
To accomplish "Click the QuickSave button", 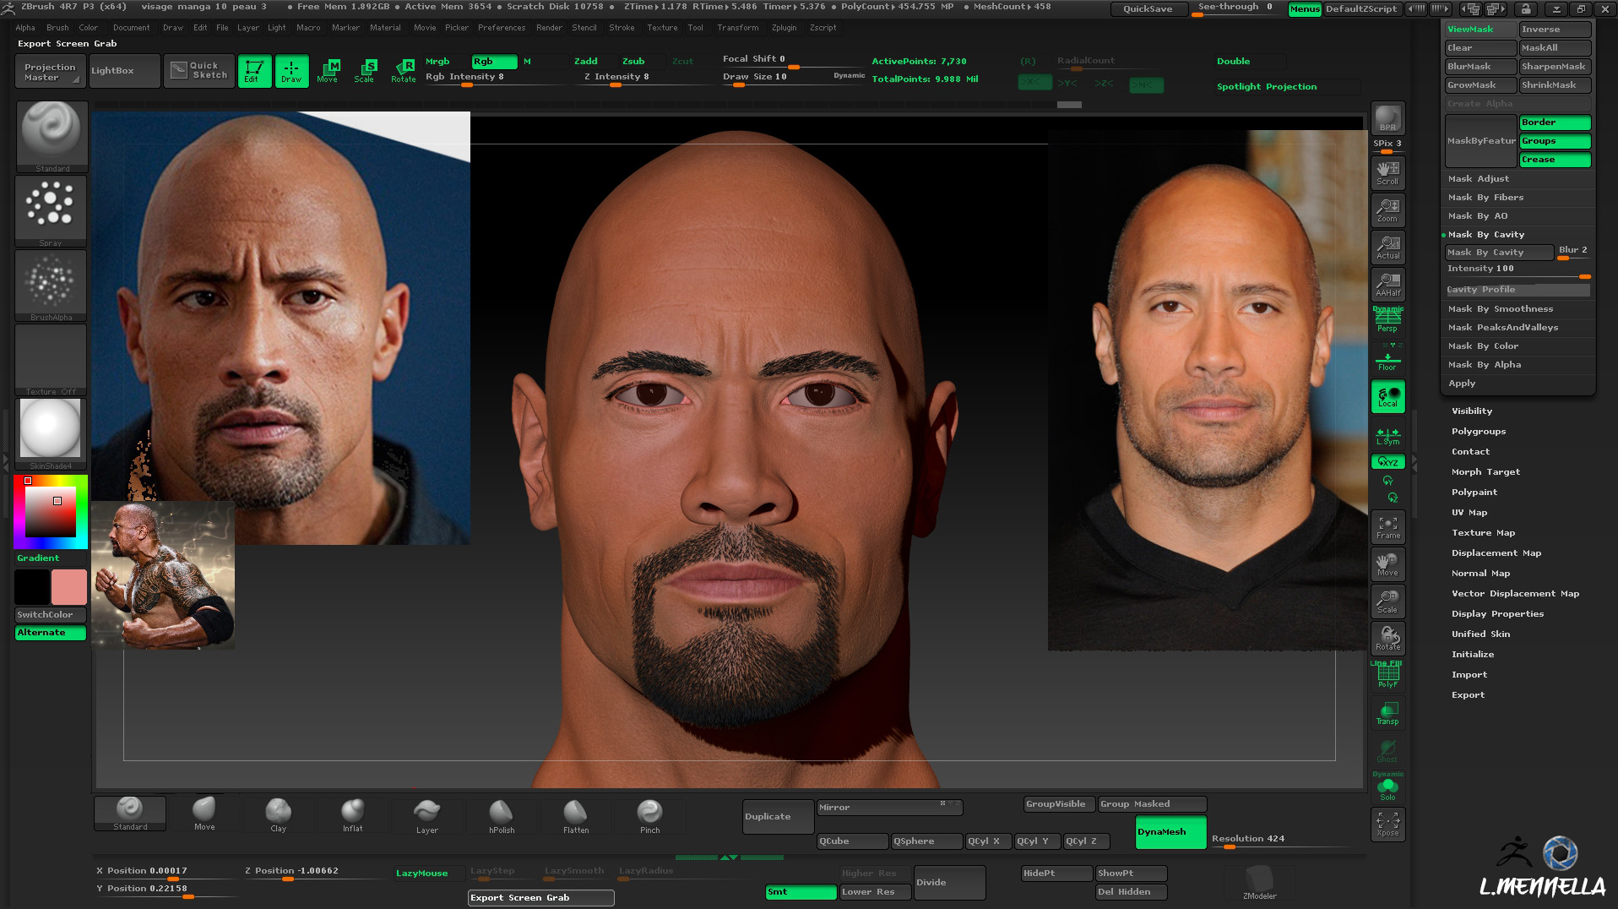I will [1147, 9].
